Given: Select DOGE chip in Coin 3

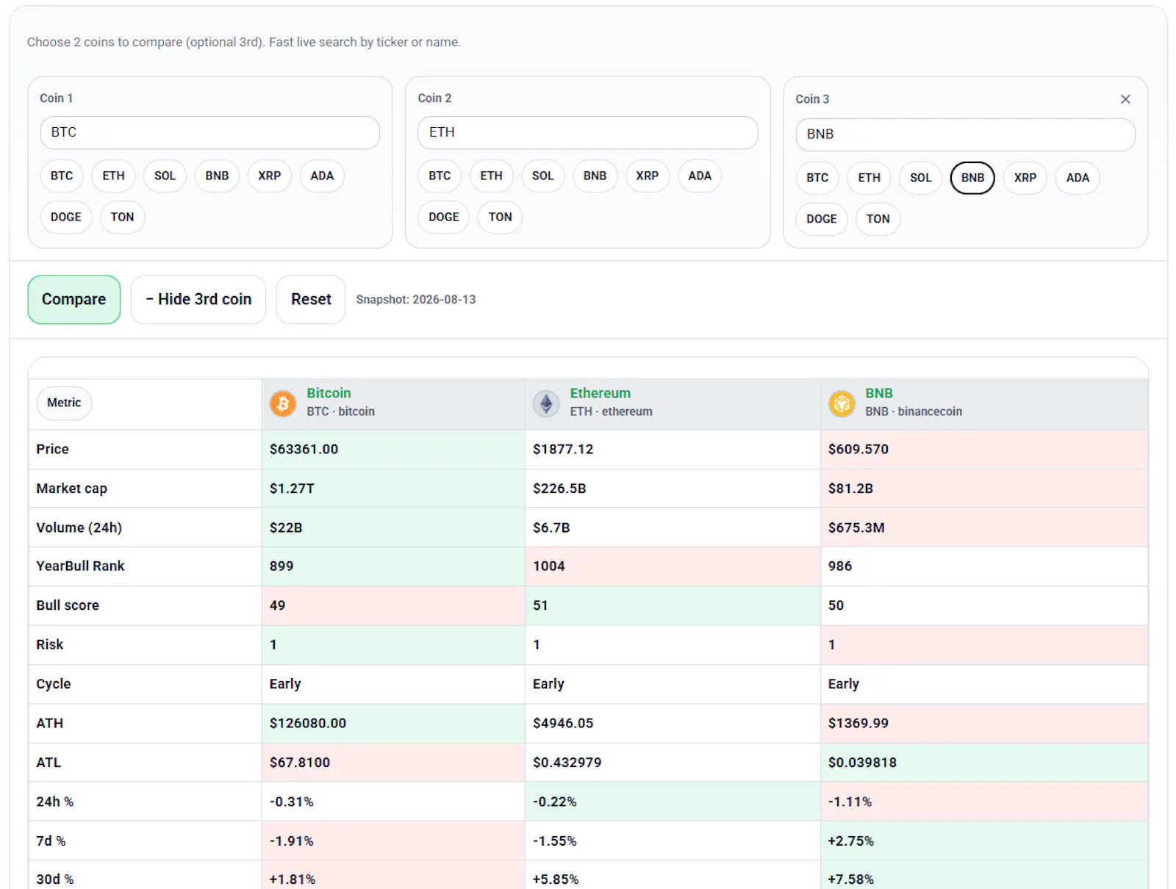Looking at the screenshot, I should pos(822,219).
